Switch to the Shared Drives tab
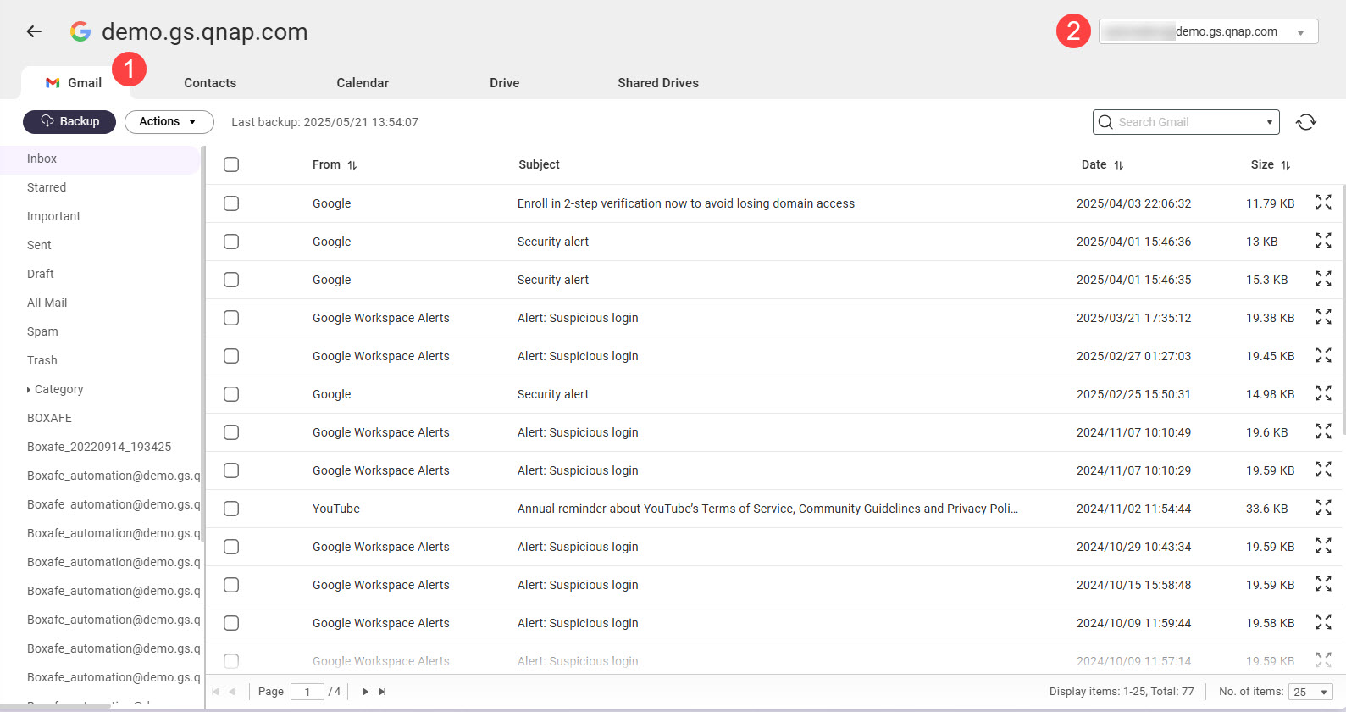The height and width of the screenshot is (712, 1346). (x=657, y=83)
